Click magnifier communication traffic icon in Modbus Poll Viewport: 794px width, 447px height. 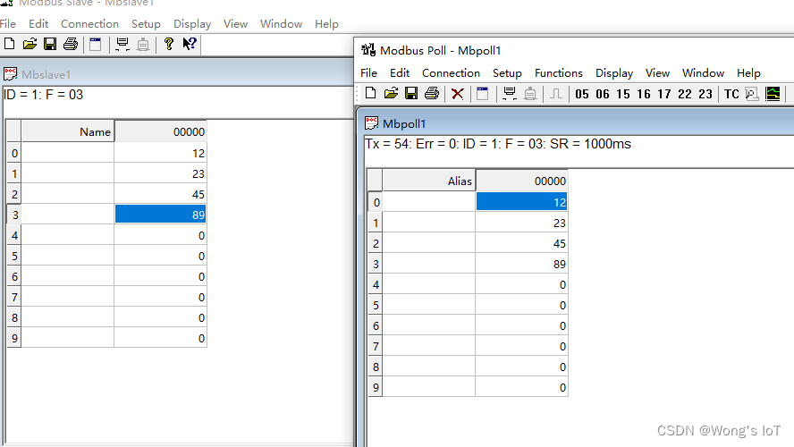752,94
